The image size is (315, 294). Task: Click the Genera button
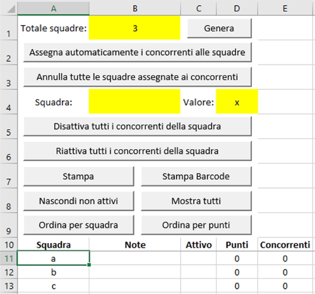219,28
